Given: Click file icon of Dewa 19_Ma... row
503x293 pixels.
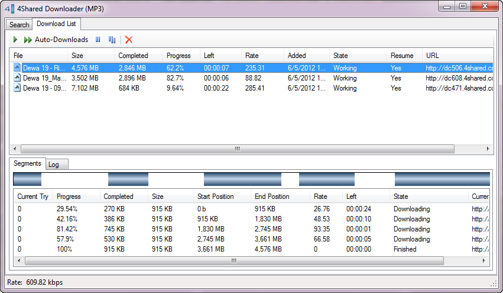Looking at the screenshot, I should point(17,78).
